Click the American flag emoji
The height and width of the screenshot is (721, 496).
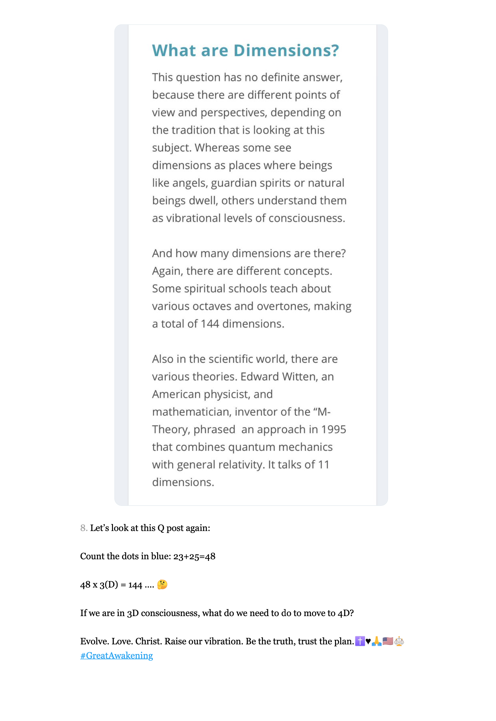click(388, 641)
